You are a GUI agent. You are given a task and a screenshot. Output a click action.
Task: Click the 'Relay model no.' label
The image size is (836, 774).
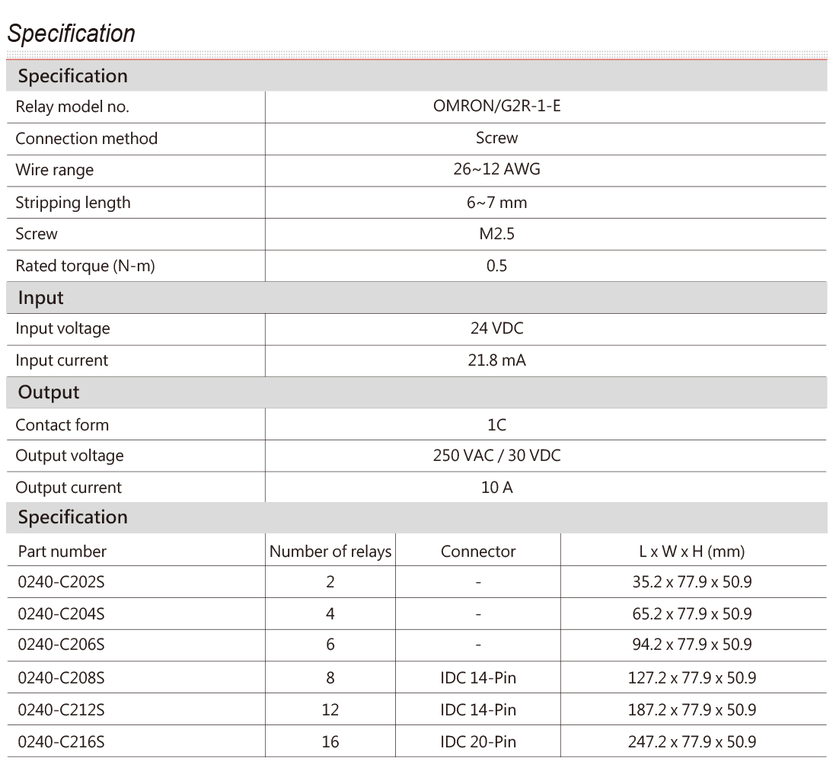(72, 107)
